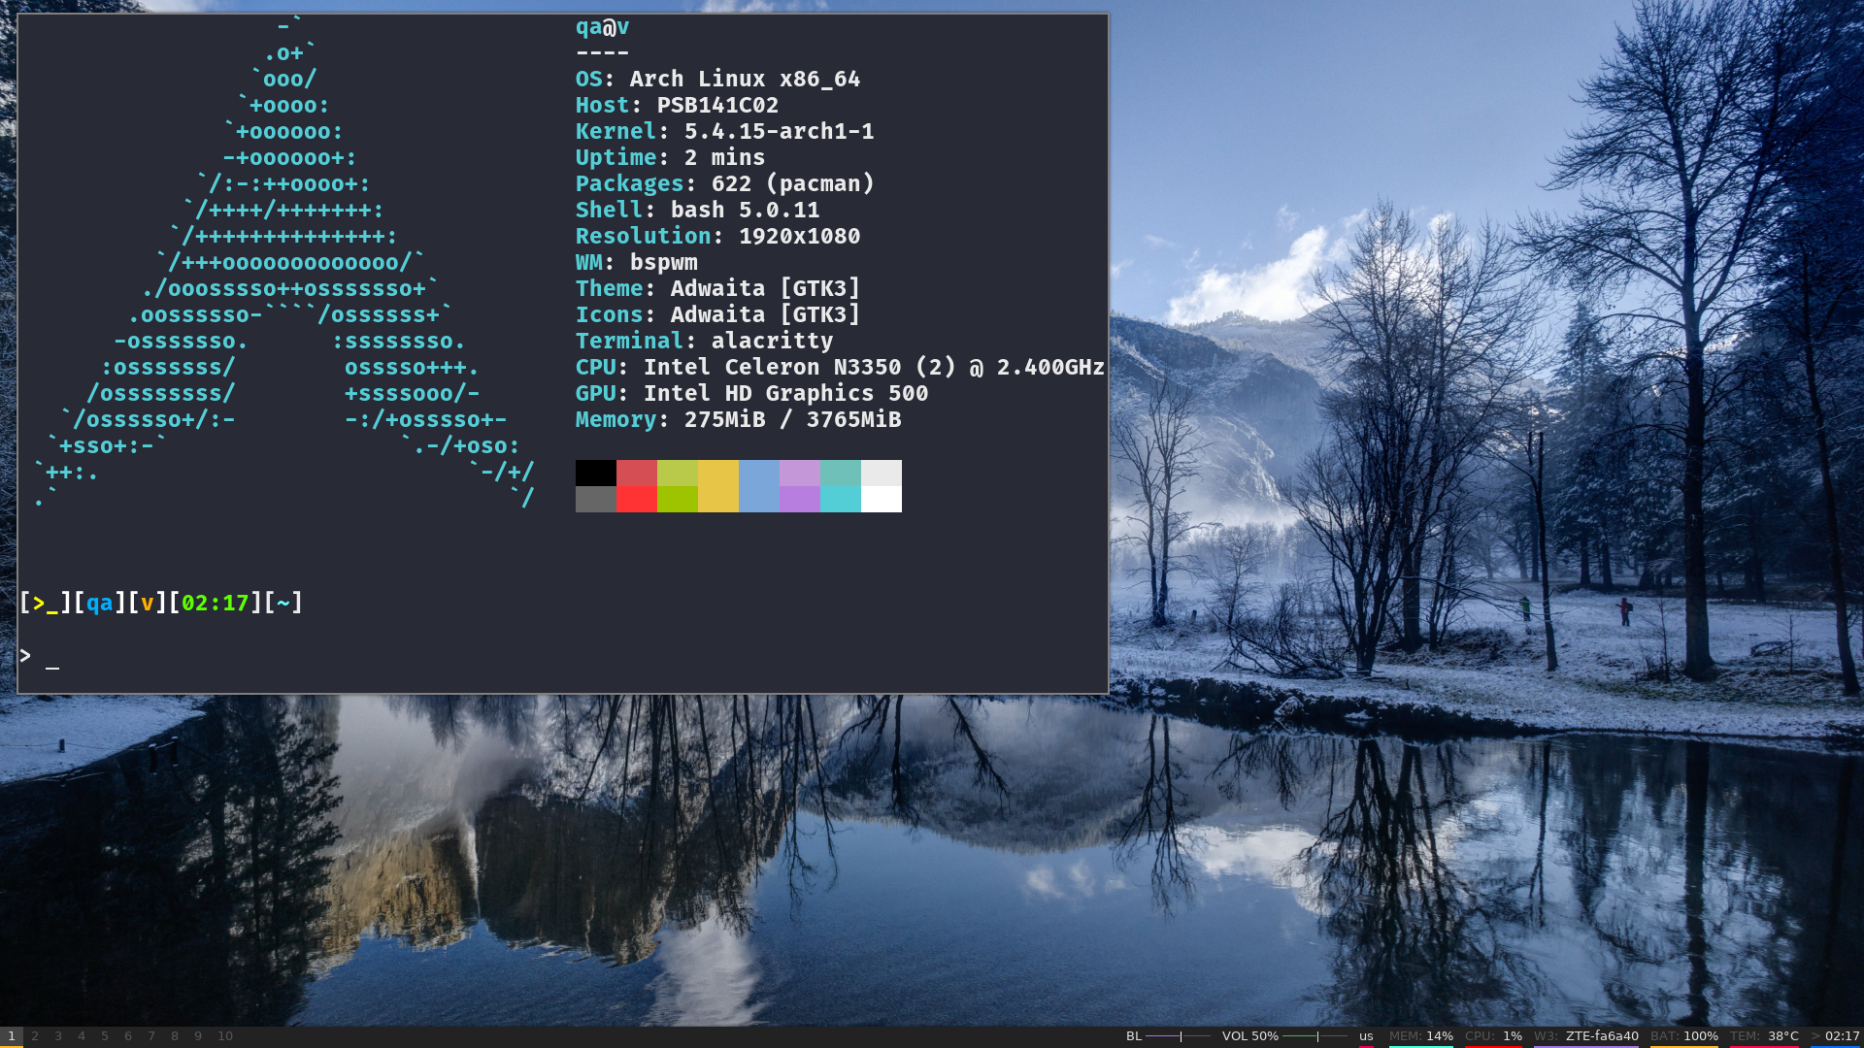
Task: Switch to workspace 2 in the bar
Action: (x=35, y=1036)
